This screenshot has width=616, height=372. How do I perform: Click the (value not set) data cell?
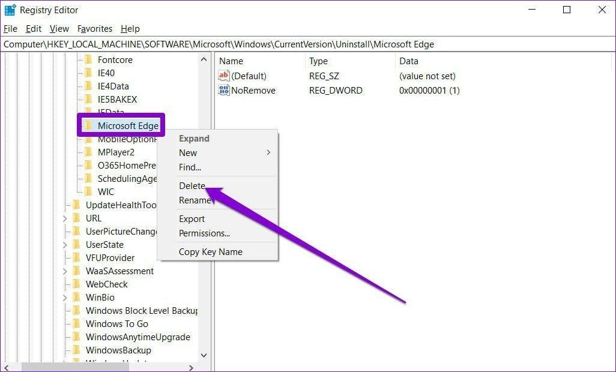click(427, 76)
